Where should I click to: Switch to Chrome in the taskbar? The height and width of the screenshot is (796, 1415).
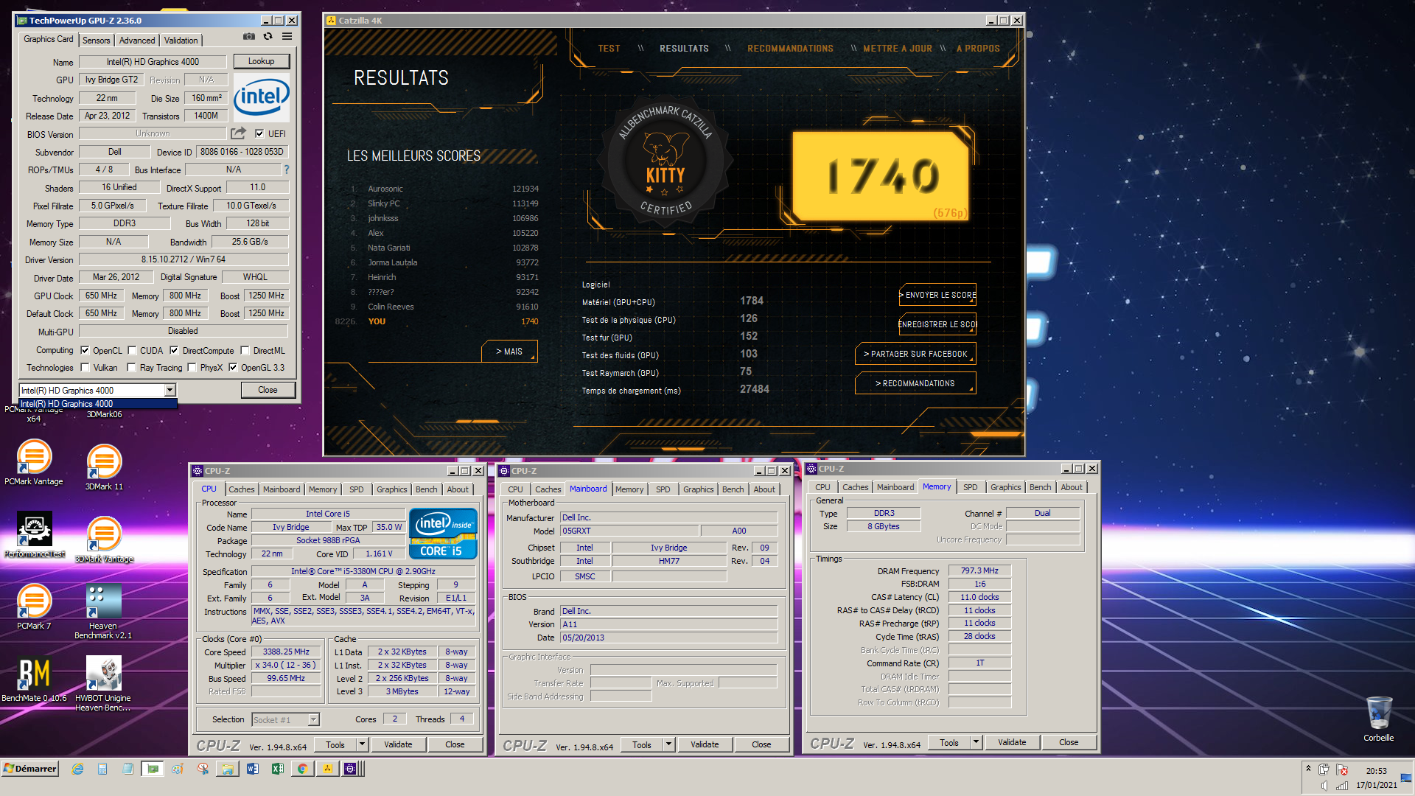302,769
